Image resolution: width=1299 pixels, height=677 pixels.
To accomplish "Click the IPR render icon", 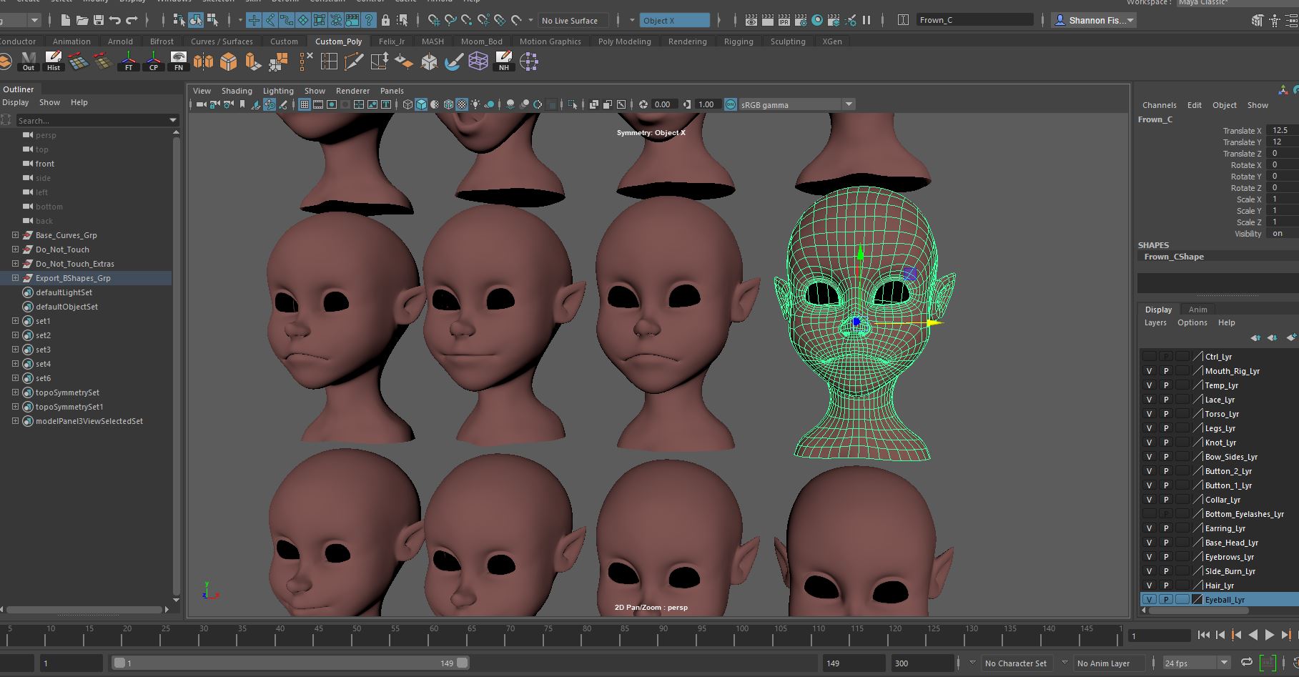I will point(784,20).
